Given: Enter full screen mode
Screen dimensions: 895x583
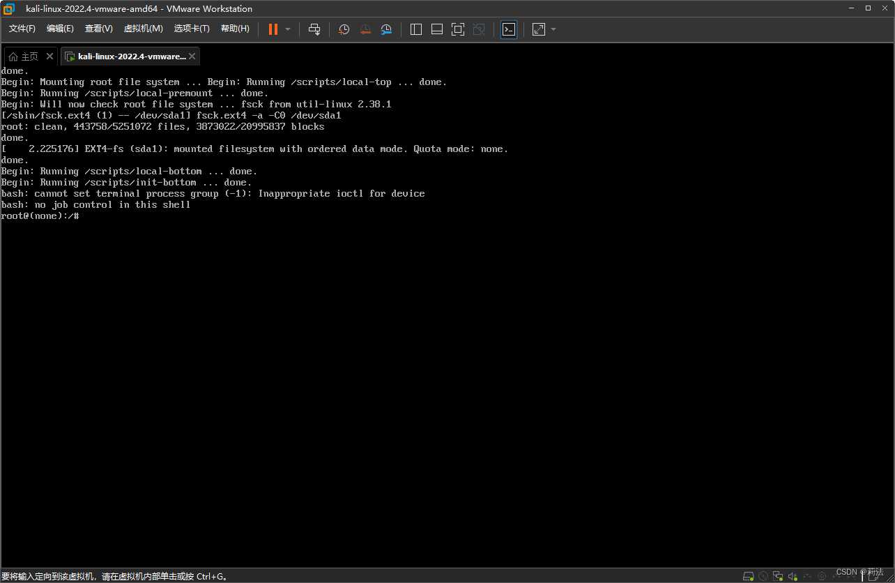Looking at the screenshot, I should [458, 29].
